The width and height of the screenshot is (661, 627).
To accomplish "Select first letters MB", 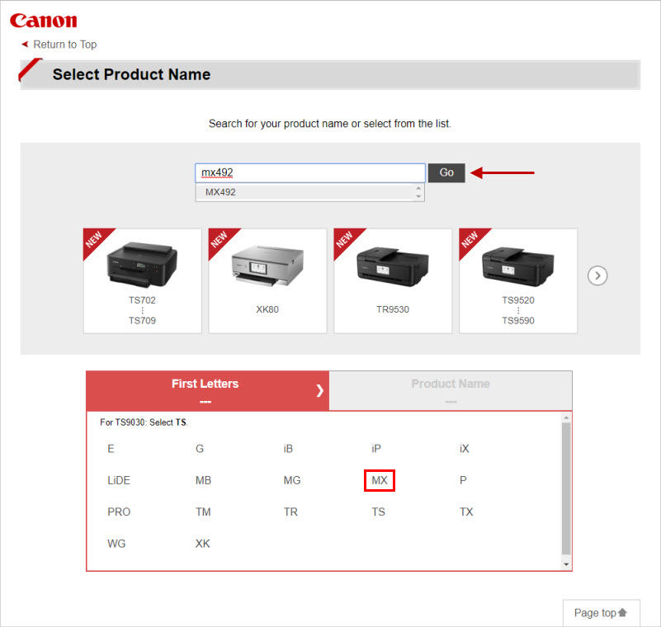I will (203, 480).
